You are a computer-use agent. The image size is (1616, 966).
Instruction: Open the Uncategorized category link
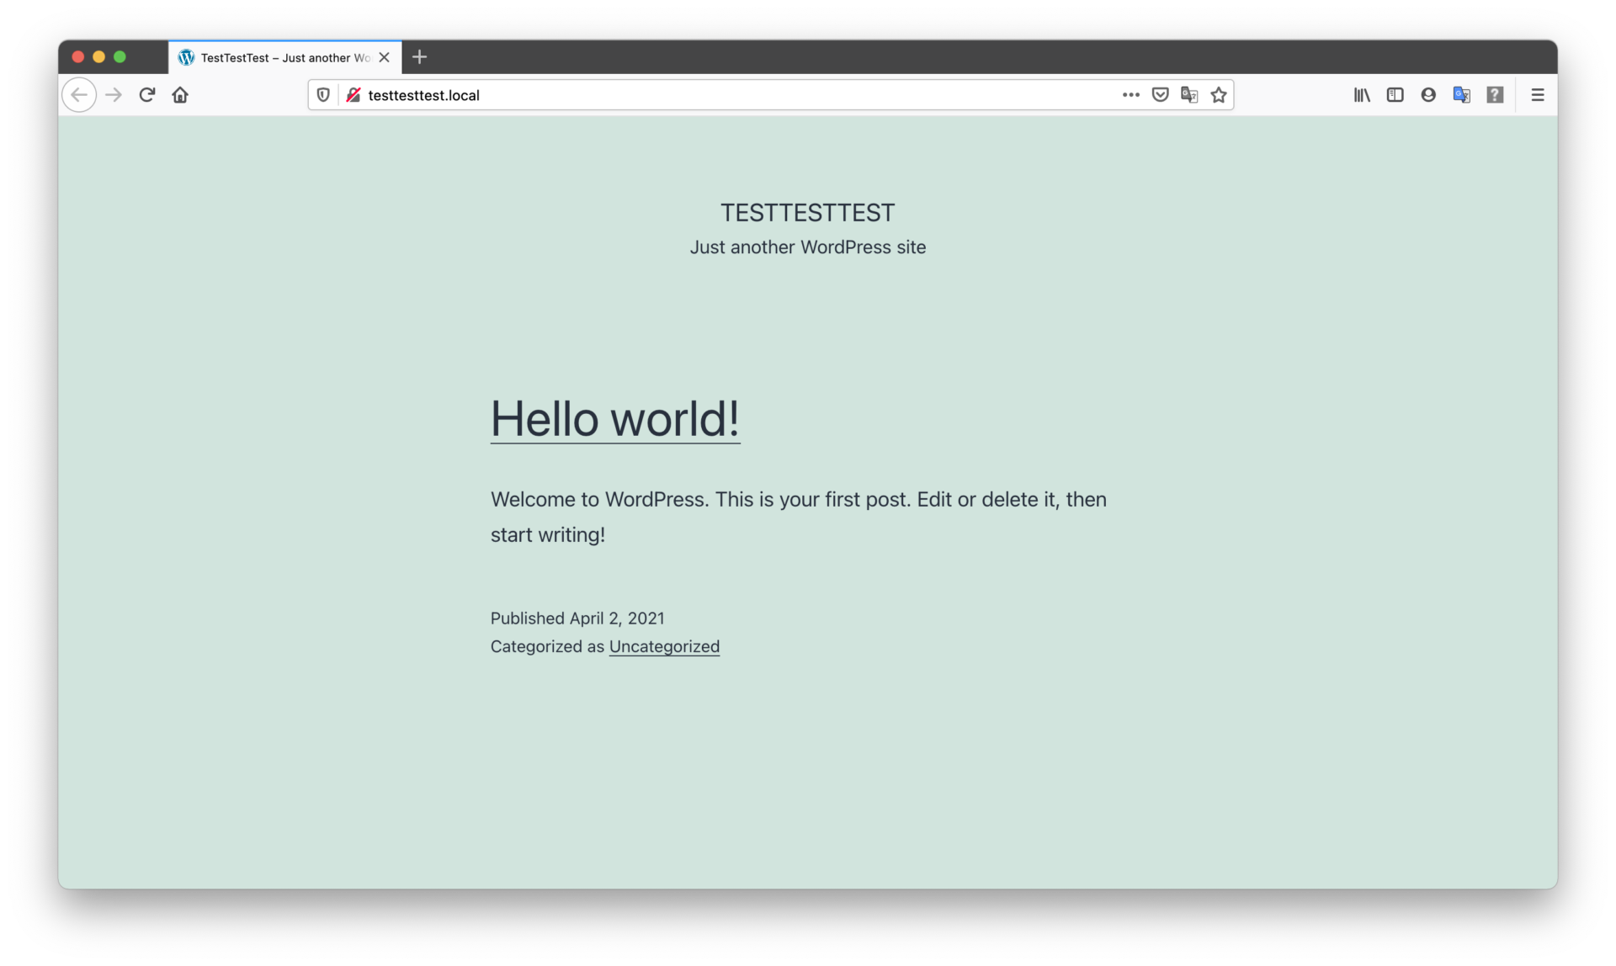(664, 646)
